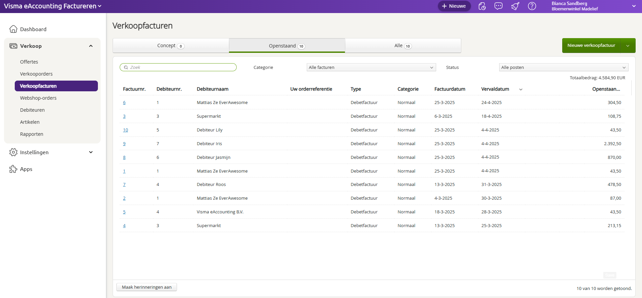Open the time tracking clock icon
642x298 pixels.
coord(482,6)
